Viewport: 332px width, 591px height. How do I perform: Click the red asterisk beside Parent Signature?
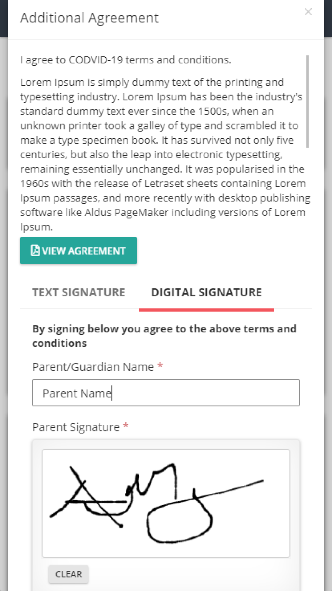[126, 426]
